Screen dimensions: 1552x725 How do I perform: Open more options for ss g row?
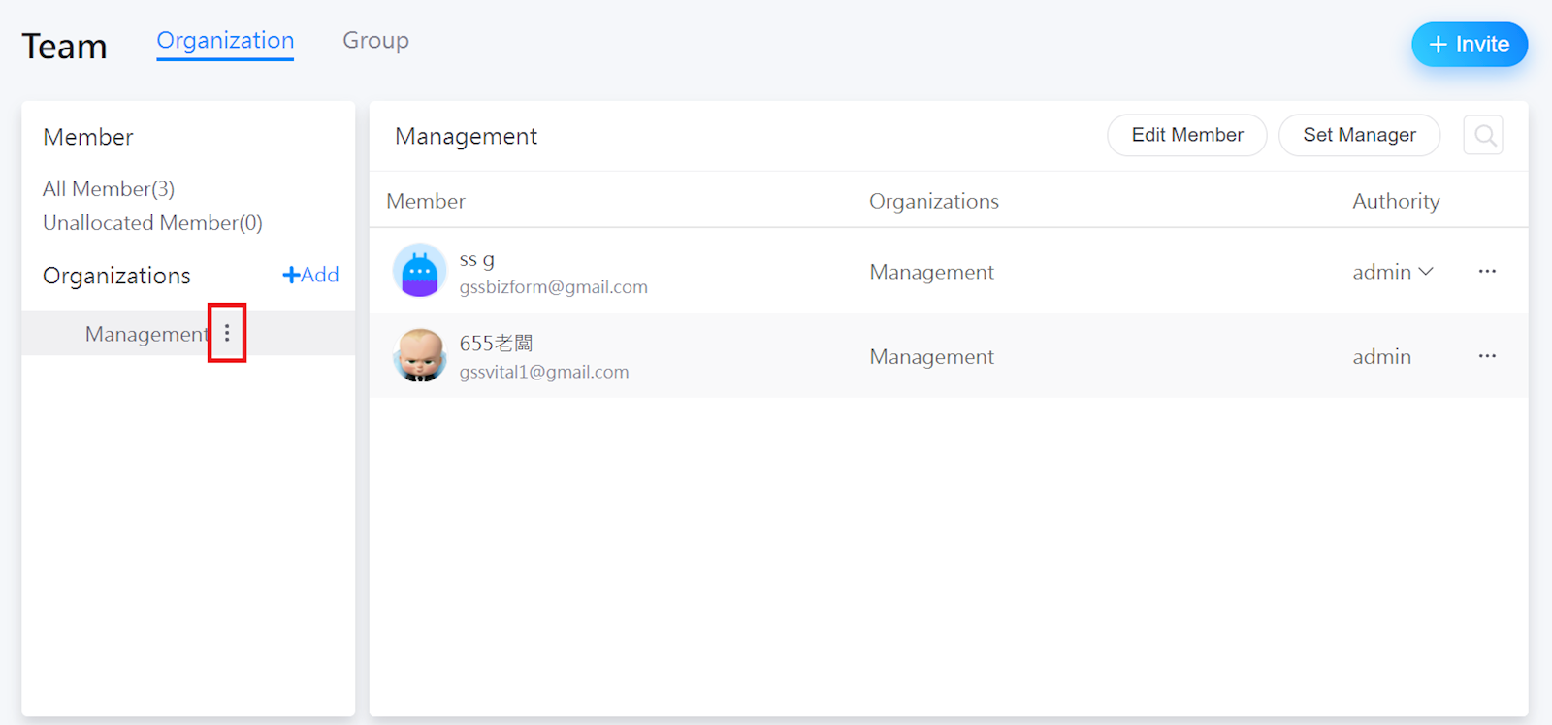pyautogui.click(x=1487, y=272)
